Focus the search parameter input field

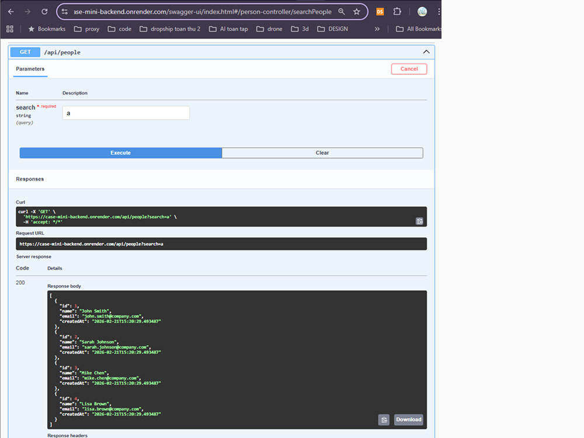[126, 113]
